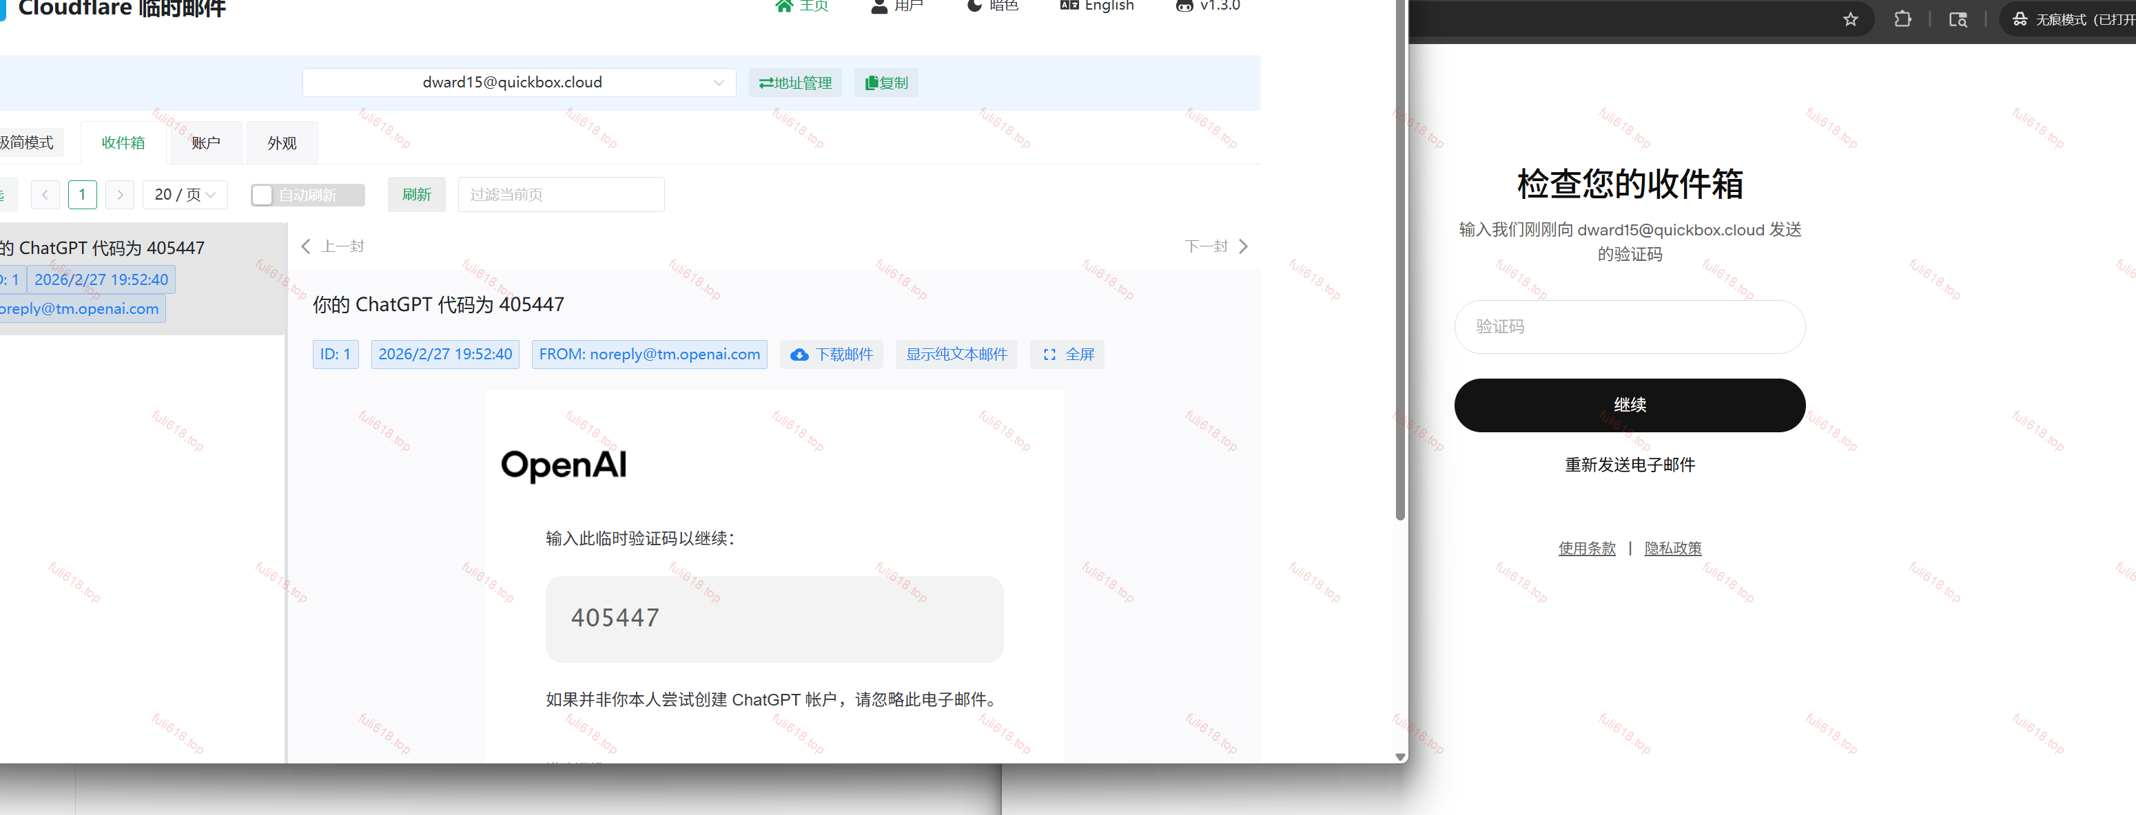Select page 1 in pagination

click(82, 195)
